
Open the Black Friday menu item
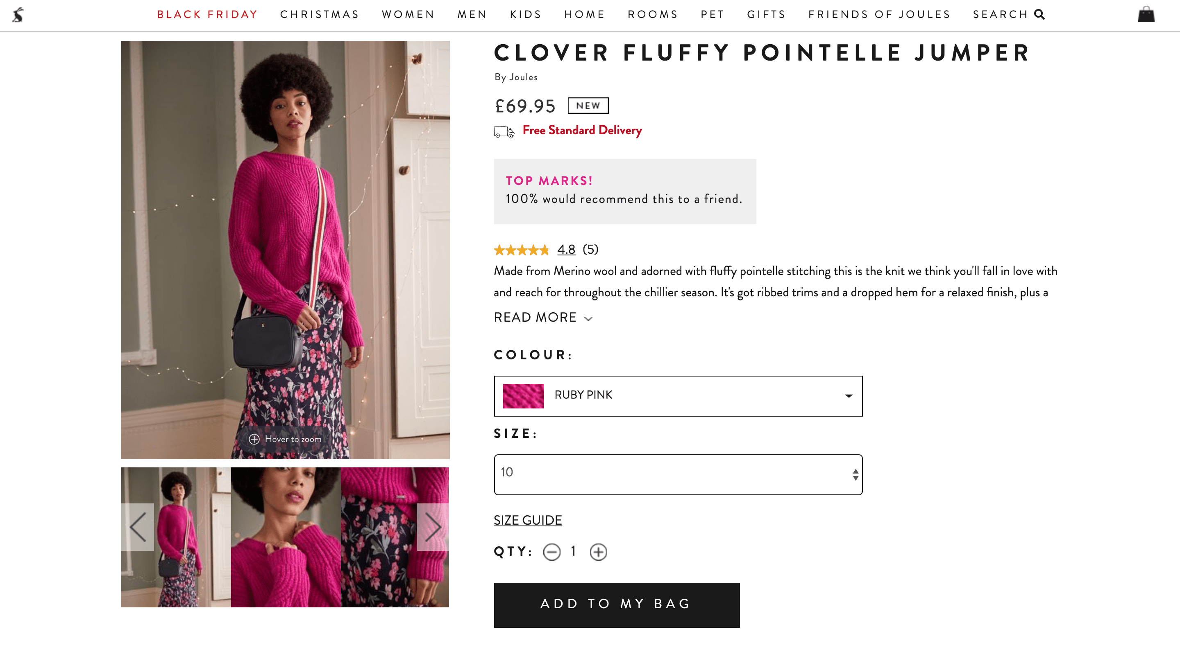(x=207, y=15)
